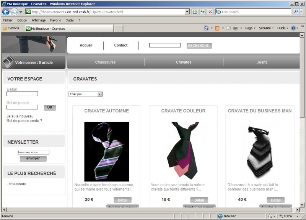
Task: Click the horizontal scrollbar right arrow
Action: [x=297, y=210]
